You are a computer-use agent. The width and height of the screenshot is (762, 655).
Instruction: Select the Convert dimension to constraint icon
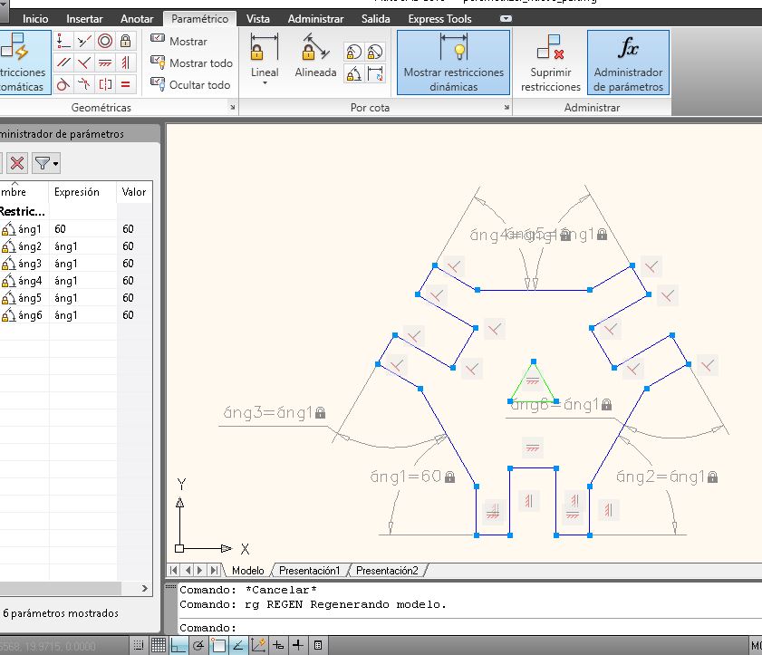click(x=375, y=74)
